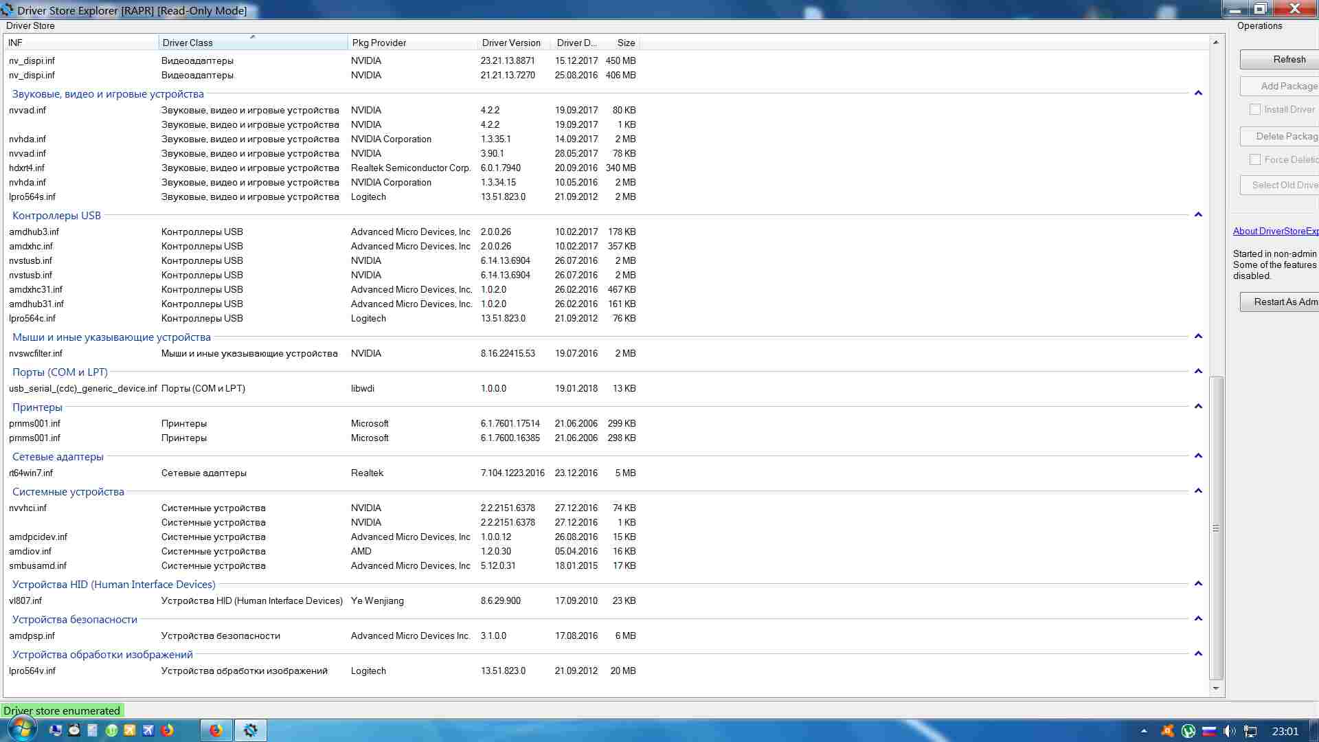Open the Windows Start menu orb

(x=21, y=730)
